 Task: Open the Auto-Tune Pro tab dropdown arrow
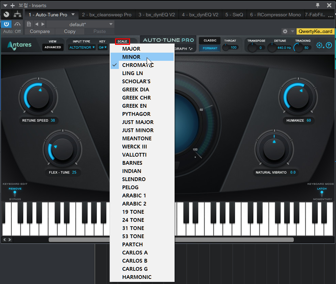pyautogui.click(x=73, y=14)
